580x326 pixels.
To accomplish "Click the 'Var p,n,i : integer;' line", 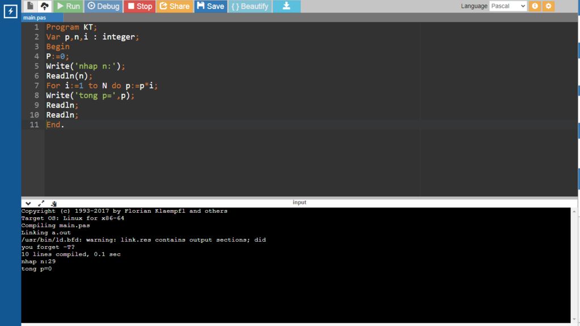I will (x=92, y=37).
